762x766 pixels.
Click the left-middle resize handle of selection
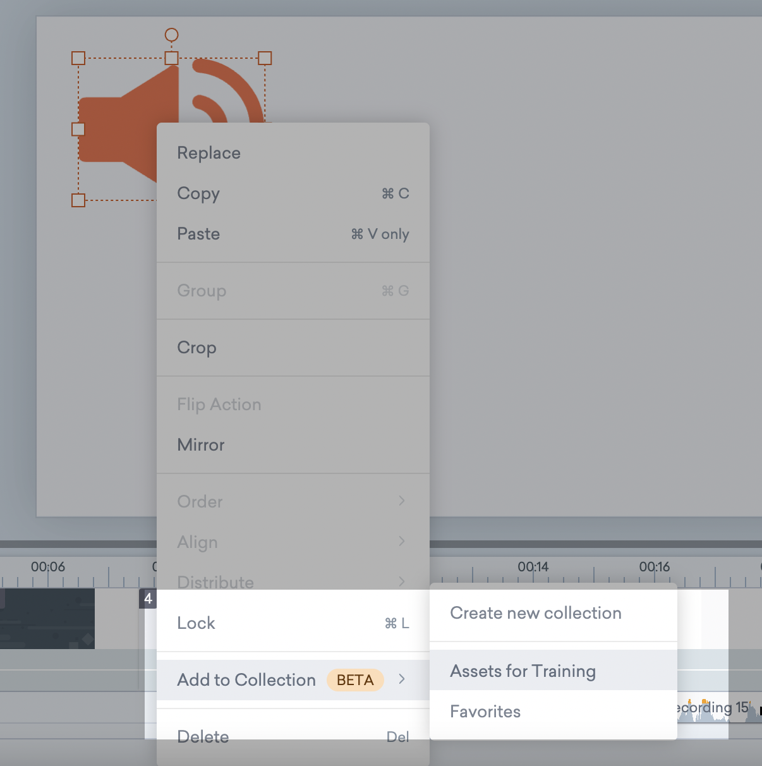point(78,129)
